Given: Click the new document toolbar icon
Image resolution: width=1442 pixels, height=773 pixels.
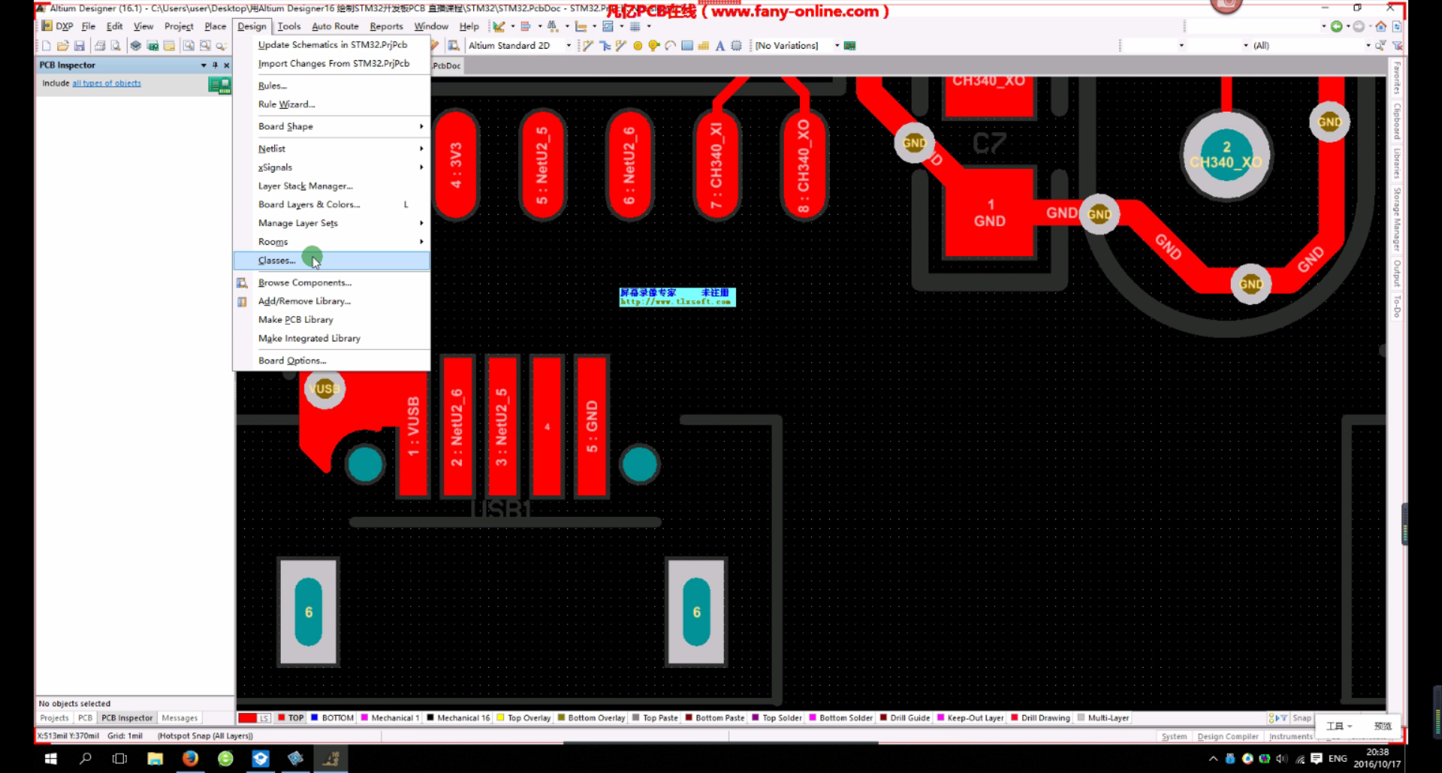Looking at the screenshot, I should [47, 46].
